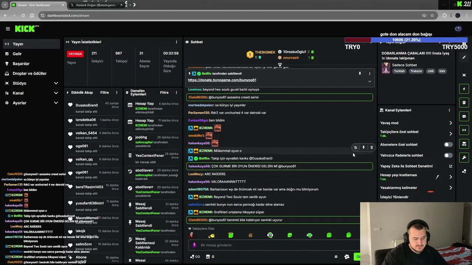This screenshot has height=265, width=472.
Task: Expand the Ayarlar sidebar group
Action: [x=31, y=103]
